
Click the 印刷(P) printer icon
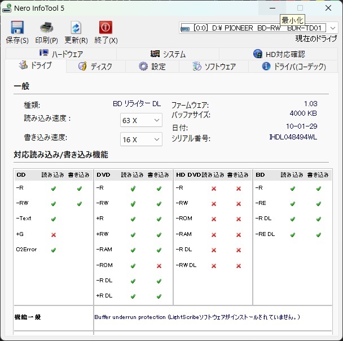(x=47, y=28)
